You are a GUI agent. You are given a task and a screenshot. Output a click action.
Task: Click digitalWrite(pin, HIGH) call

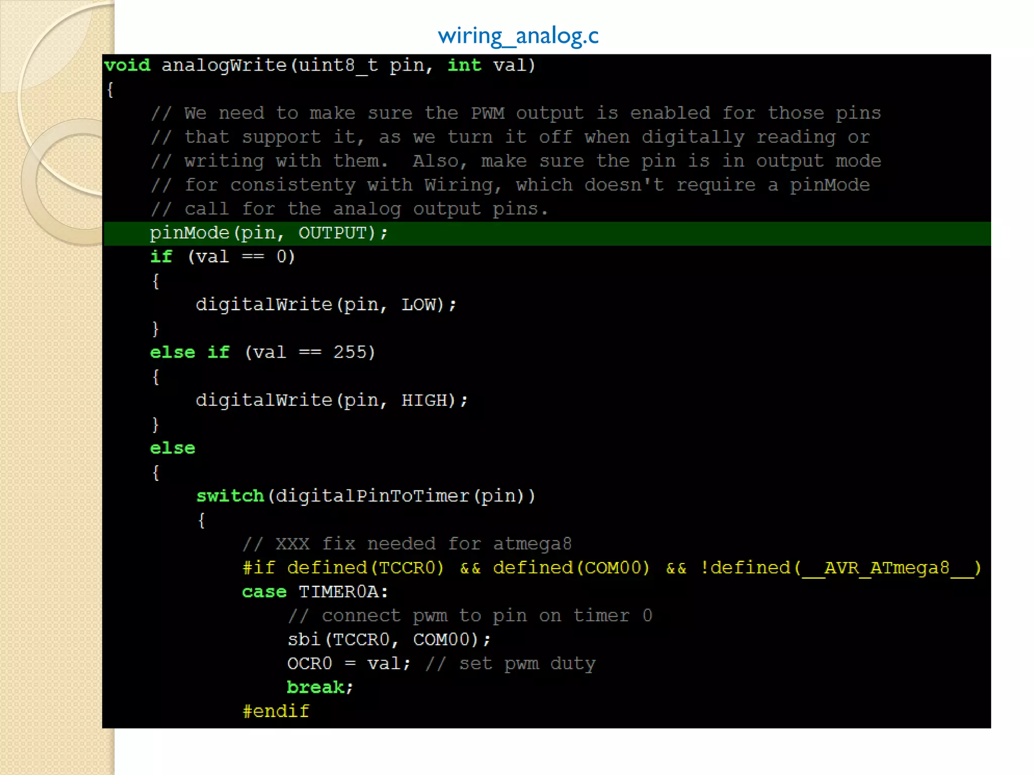pos(332,401)
